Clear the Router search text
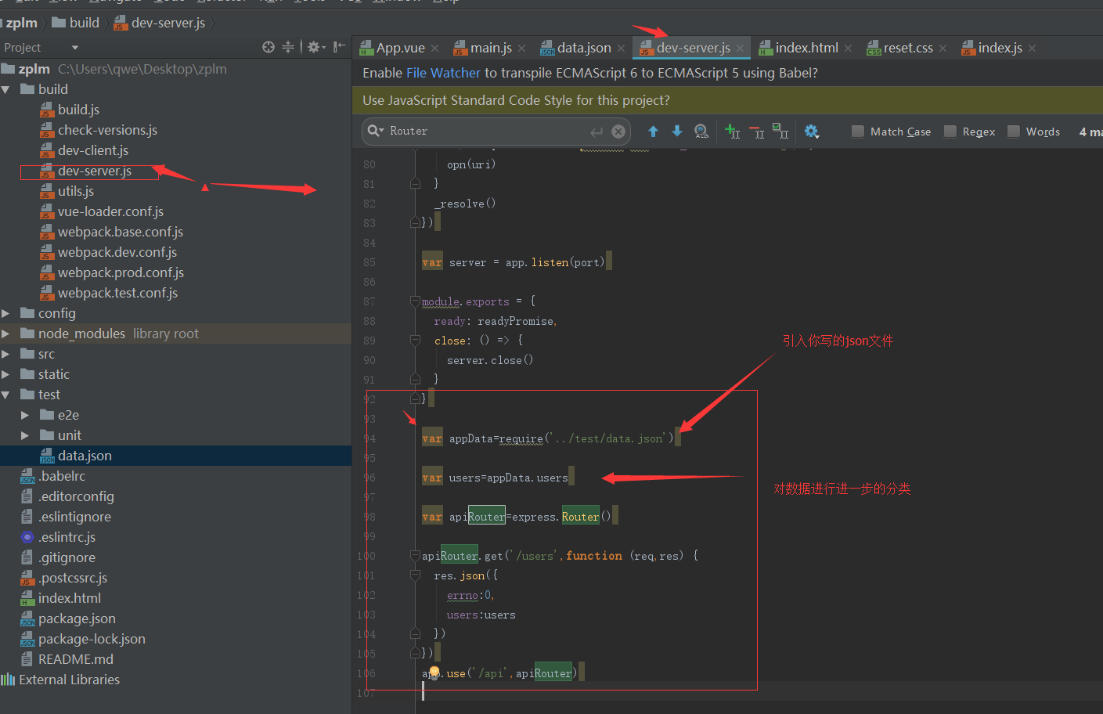 pos(618,132)
